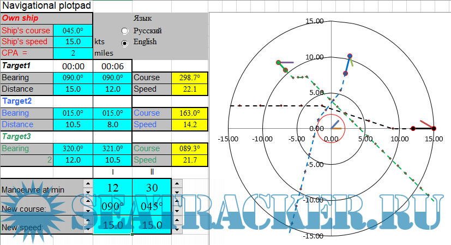Click down arrow right of second New speed 15.0
The width and height of the screenshot is (451, 245).
point(177,230)
